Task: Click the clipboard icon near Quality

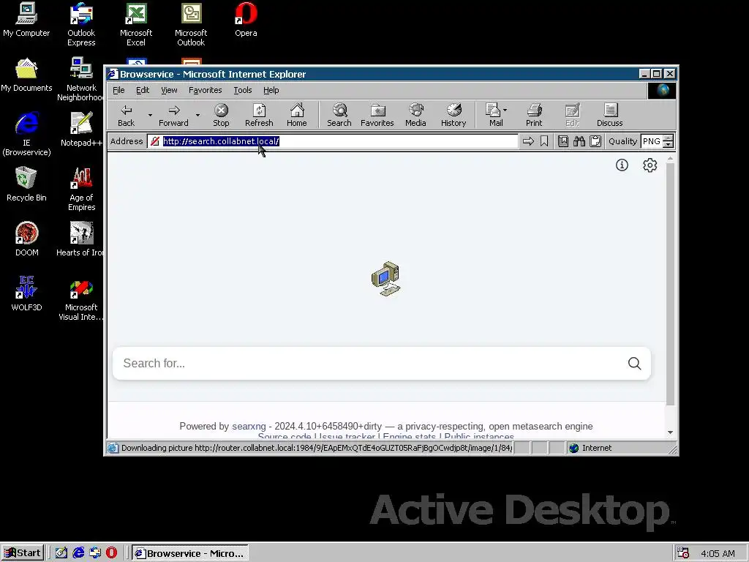Action: (x=595, y=141)
